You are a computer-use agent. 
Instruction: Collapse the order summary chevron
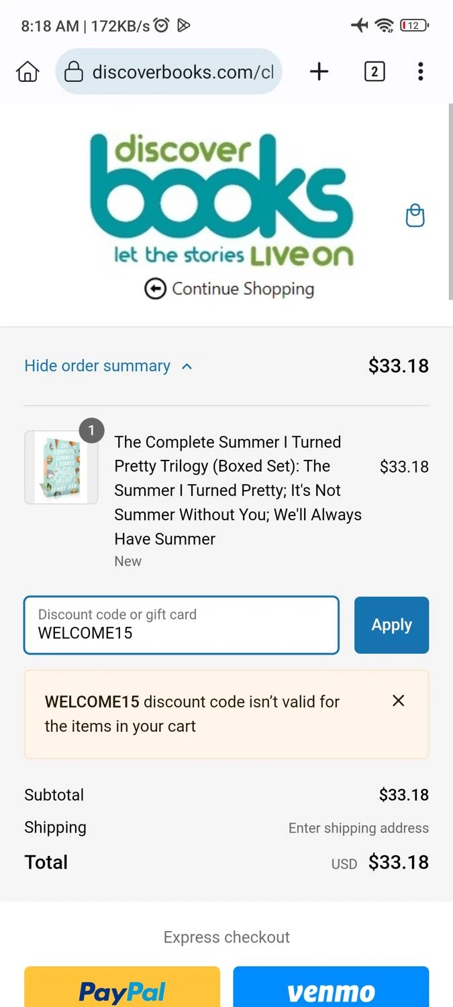(x=187, y=367)
